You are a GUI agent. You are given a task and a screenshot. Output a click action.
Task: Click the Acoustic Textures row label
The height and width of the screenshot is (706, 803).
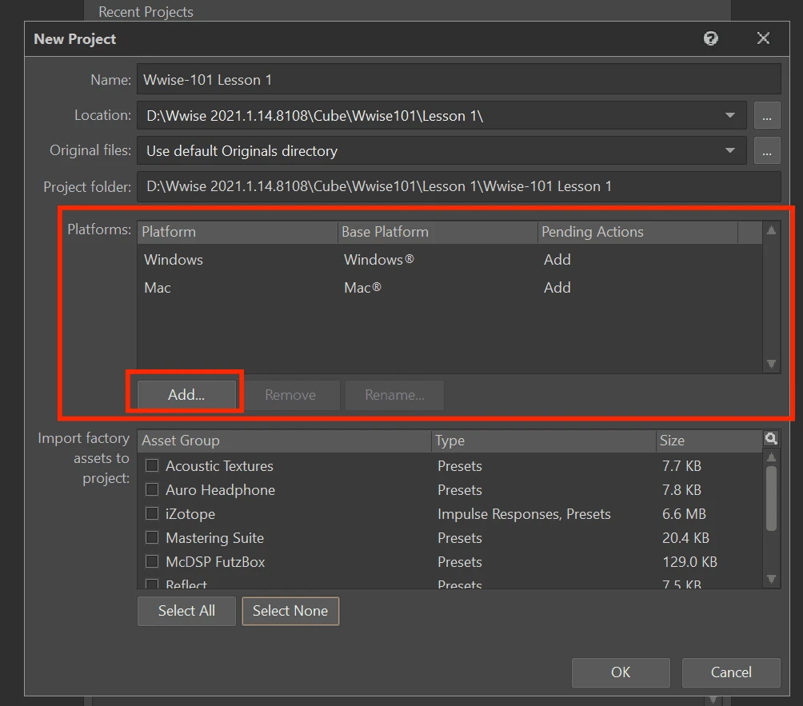point(219,466)
